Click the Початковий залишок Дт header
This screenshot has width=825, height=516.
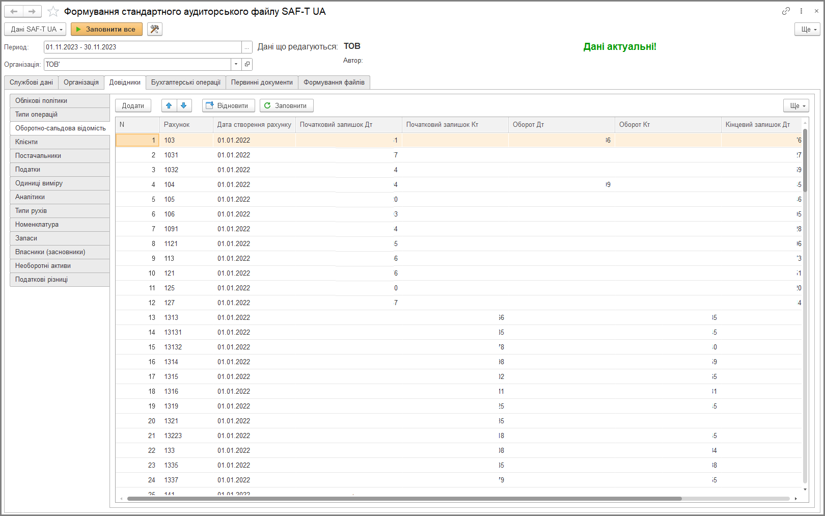[x=349, y=125]
